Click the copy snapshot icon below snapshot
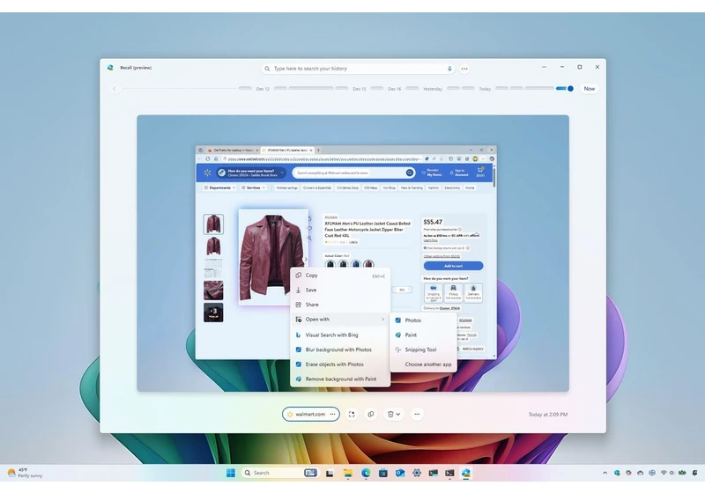 [370, 414]
